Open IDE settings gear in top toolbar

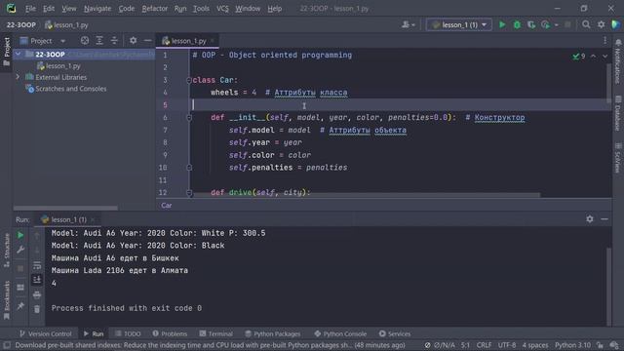(601, 24)
